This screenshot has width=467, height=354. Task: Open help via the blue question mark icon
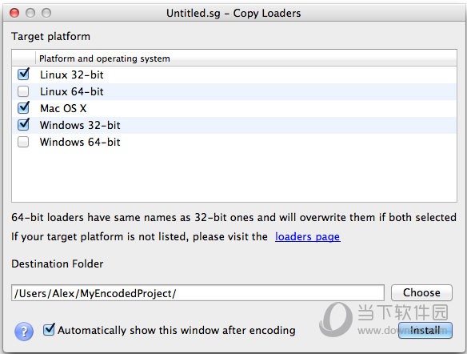pos(24,332)
